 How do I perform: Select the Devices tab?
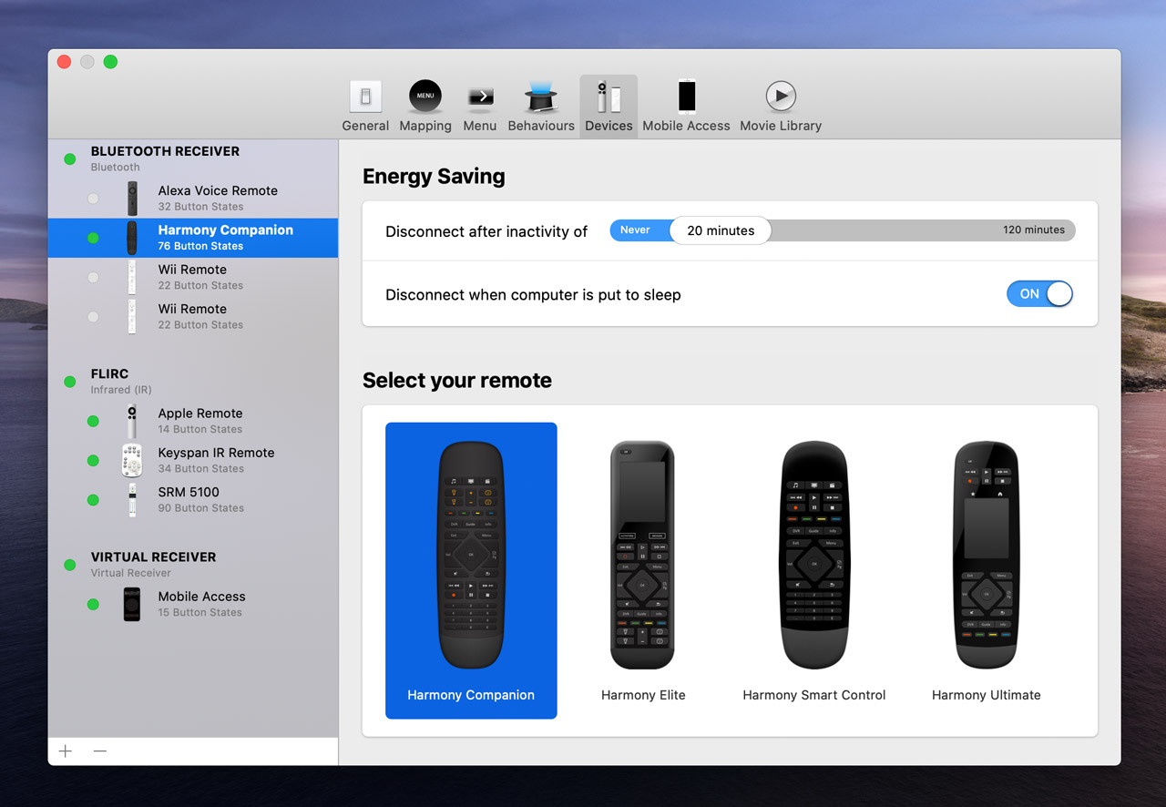click(609, 106)
